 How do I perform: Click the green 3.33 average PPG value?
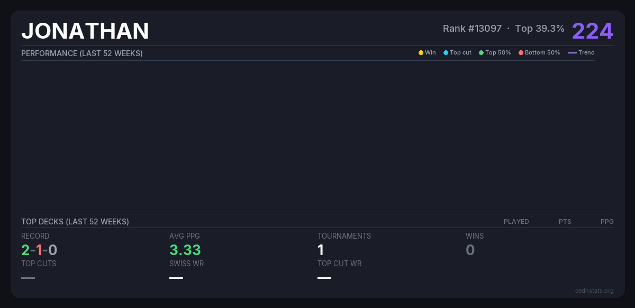coord(185,250)
